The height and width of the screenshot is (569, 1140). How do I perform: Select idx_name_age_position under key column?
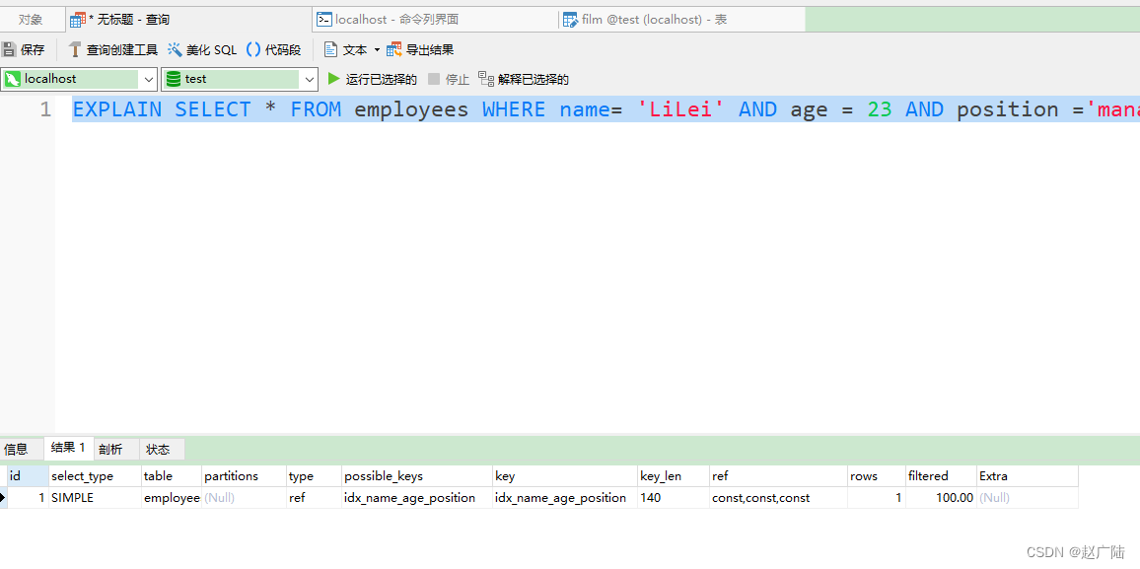tap(565, 498)
